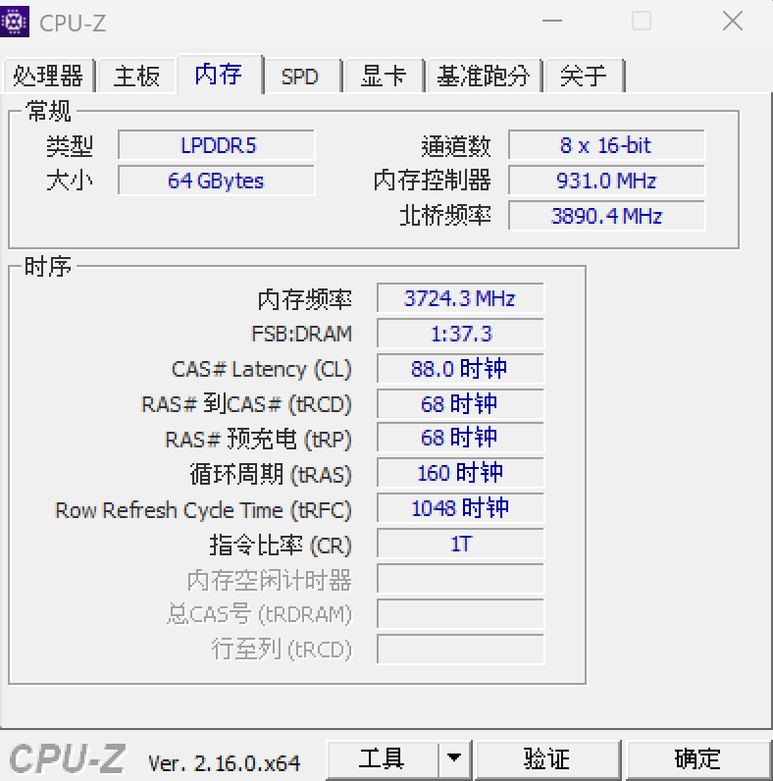Click the RAS# 到CAS# (tRCD) label
773x781 pixels.
[247, 404]
